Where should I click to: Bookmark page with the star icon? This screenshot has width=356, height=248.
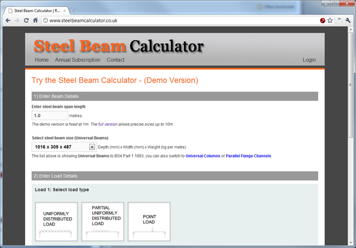(330, 20)
